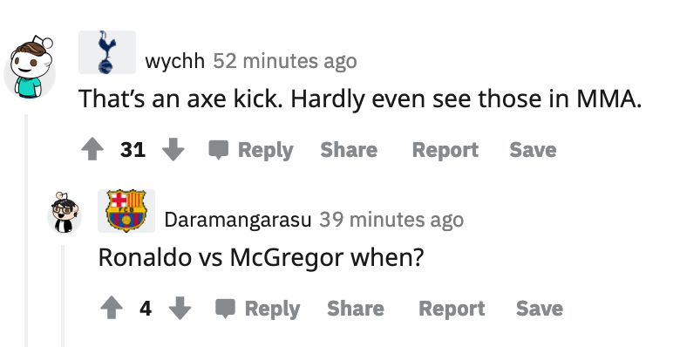Downvote wychh's axe kick comment

coord(173,150)
